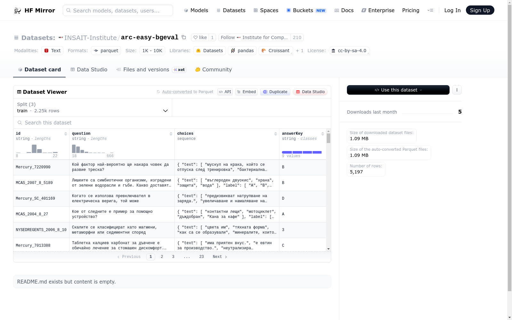Screen dimensions: 512x320
Task: Open the Files and versions tab
Action: click(151, 69)
